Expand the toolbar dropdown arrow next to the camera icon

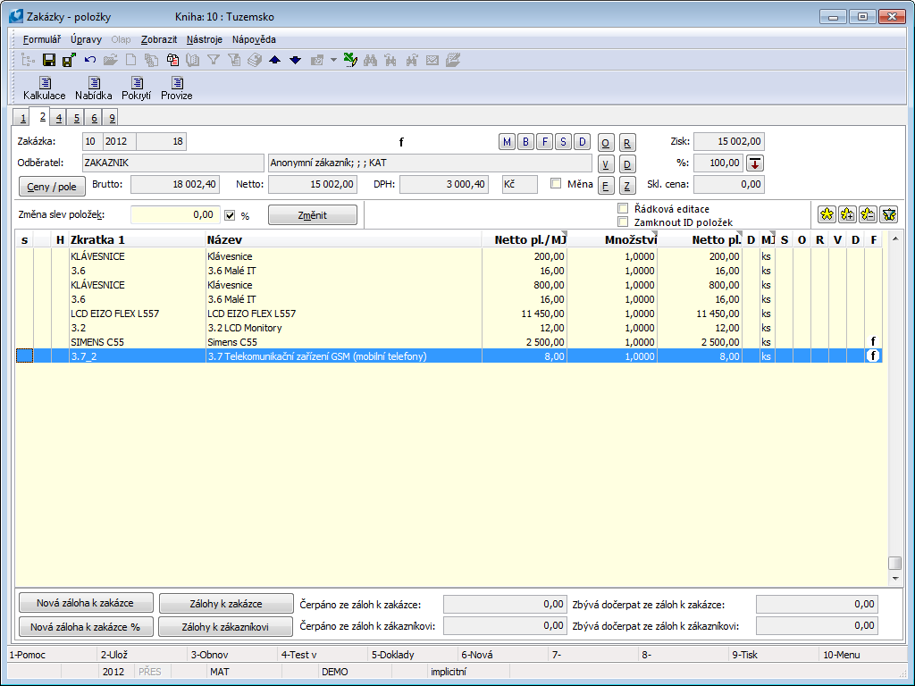[333, 60]
